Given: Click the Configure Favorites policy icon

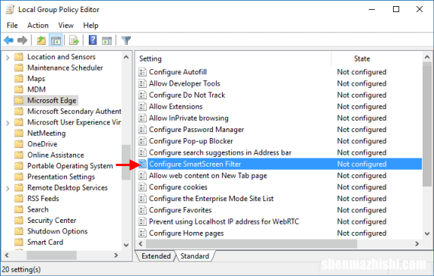Looking at the screenshot, I should [142, 210].
